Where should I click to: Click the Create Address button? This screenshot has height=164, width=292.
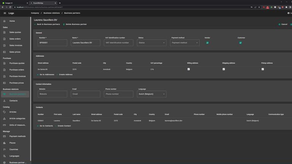coord(65,74)
